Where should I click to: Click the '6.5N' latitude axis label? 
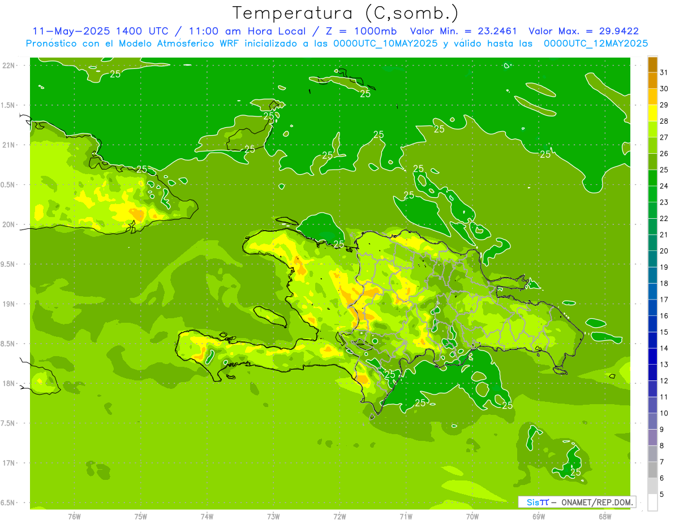[8, 503]
